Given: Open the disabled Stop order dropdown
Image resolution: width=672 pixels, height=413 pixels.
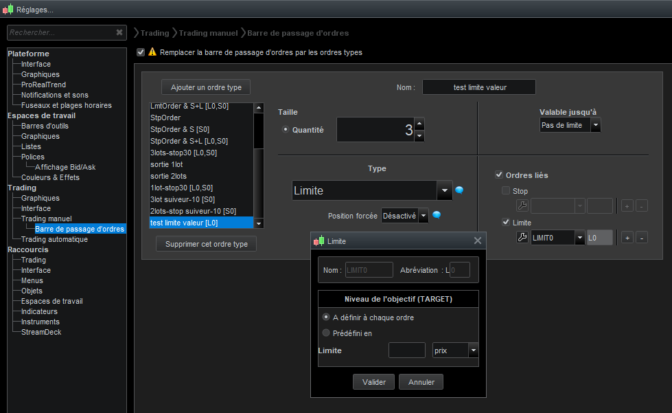Looking at the screenshot, I should point(579,206).
